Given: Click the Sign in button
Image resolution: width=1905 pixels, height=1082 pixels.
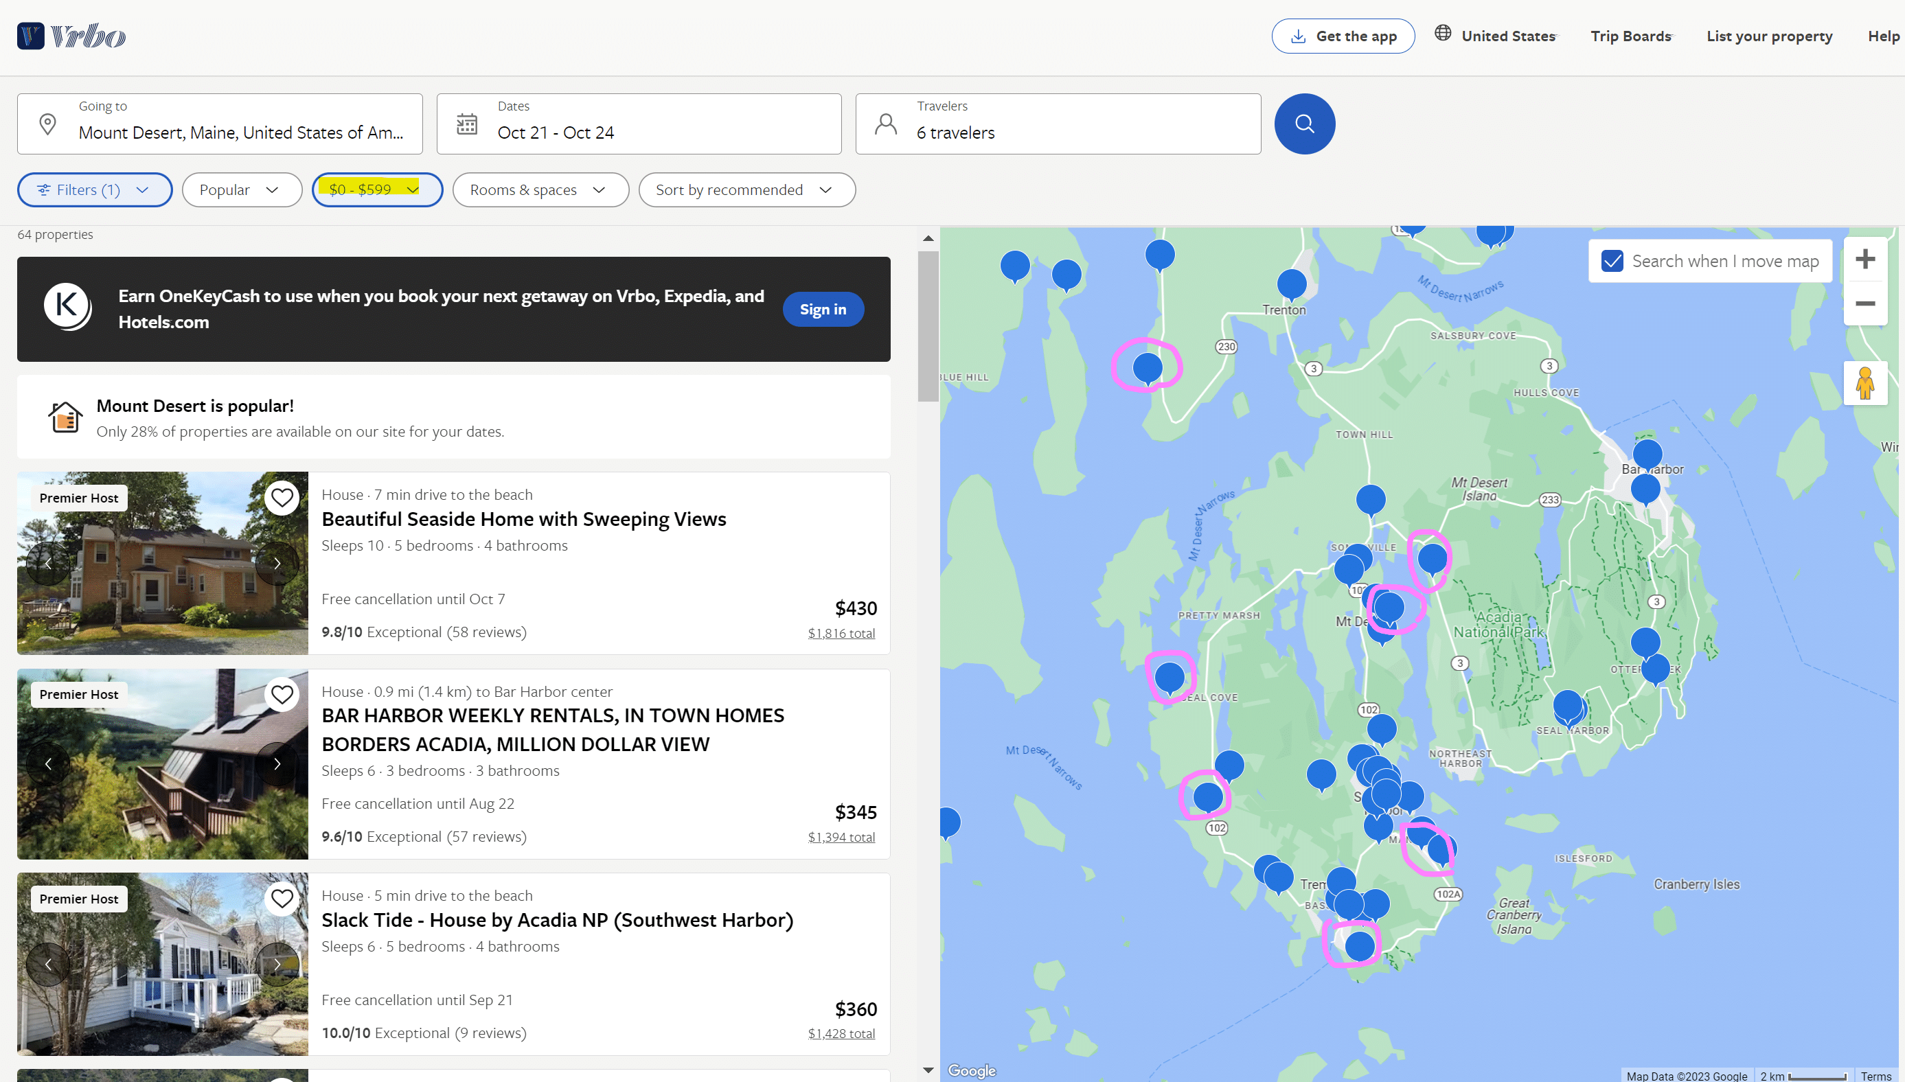Looking at the screenshot, I should pos(822,309).
